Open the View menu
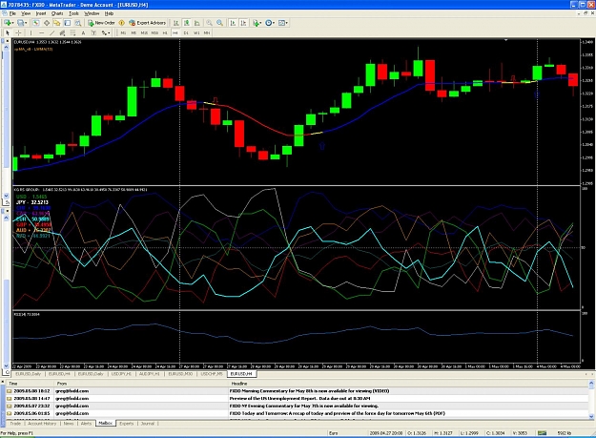 click(26, 13)
